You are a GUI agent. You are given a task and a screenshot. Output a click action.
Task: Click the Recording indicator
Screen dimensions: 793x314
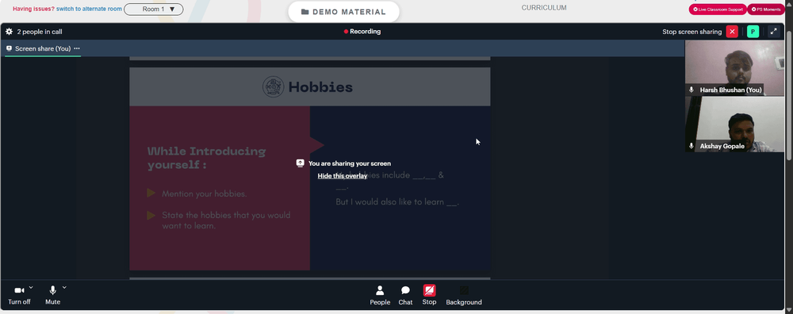[362, 32]
